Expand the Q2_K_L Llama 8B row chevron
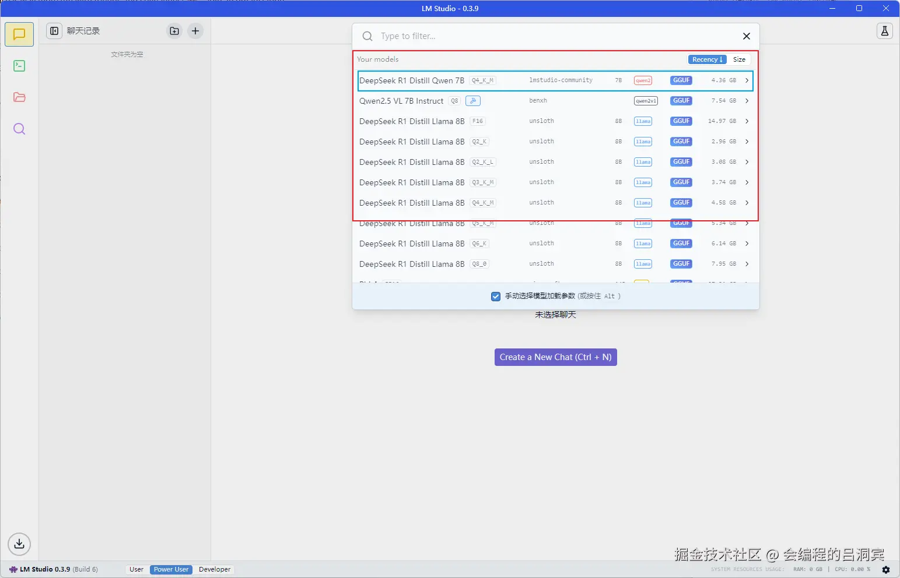Image resolution: width=900 pixels, height=578 pixels. 747,162
